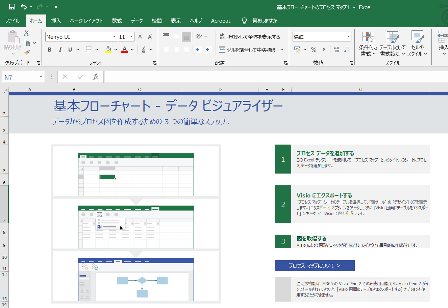Expand セルを結合して中央揃え dropdown arrow

[282, 50]
